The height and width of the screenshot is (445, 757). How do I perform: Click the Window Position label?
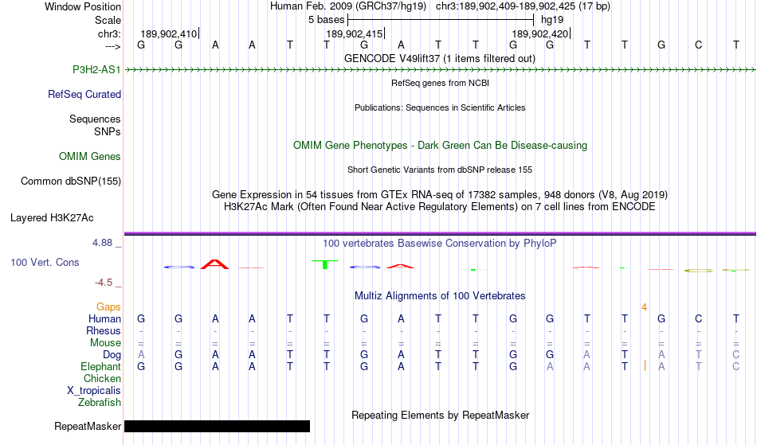[83, 6]
